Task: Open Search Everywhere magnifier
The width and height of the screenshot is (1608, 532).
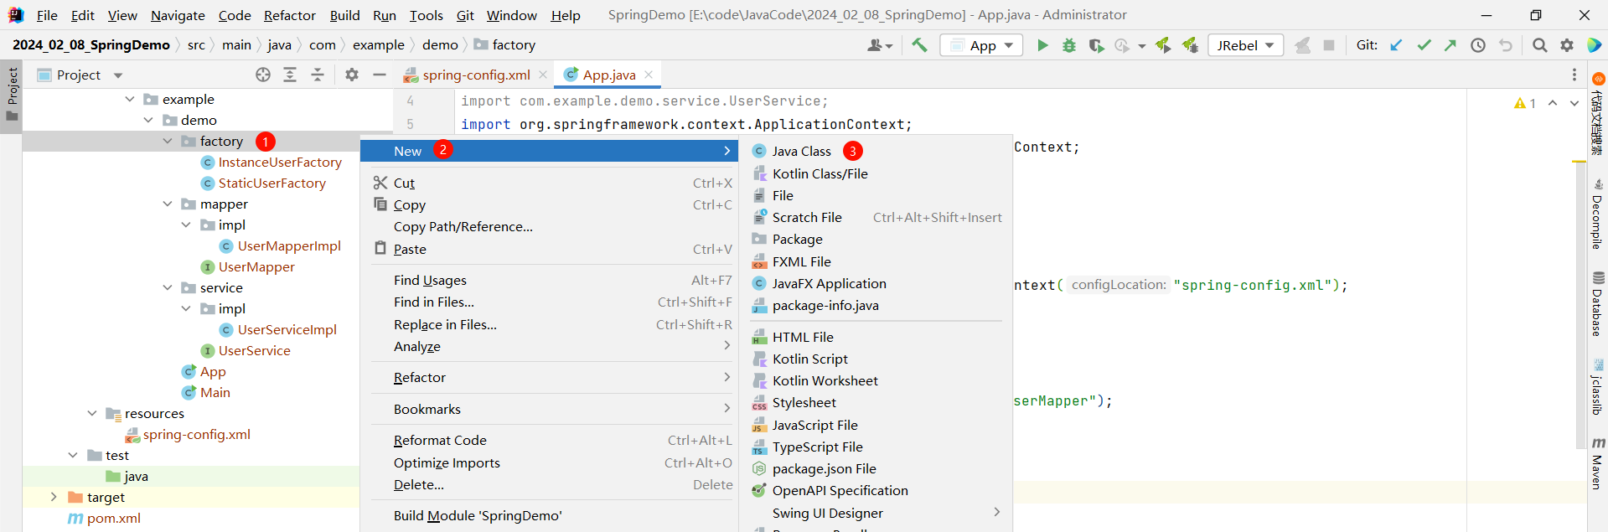Action: tap(1540, 45)
